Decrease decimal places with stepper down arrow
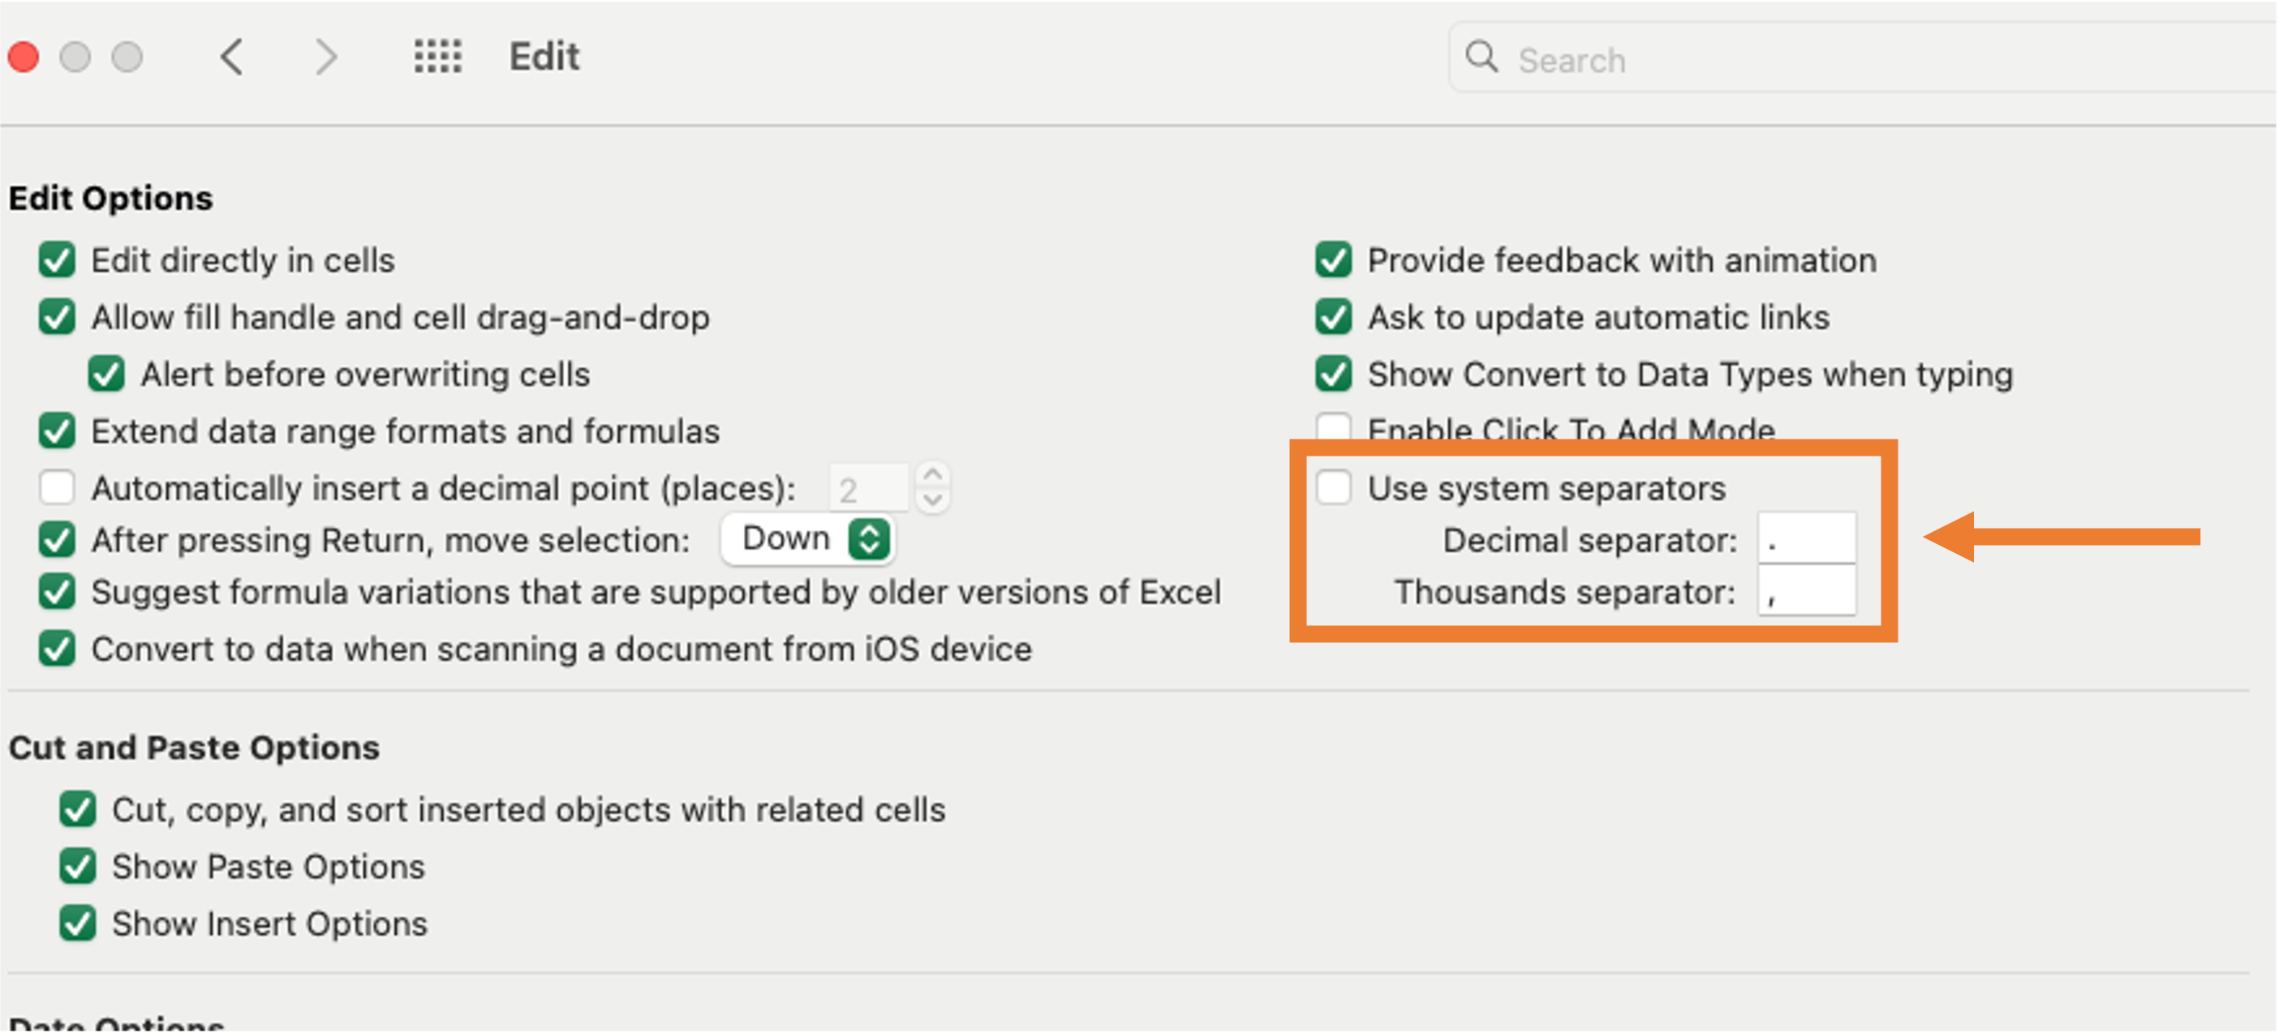The width and height of the screenshot is (2279, 1033). pyautogui.click(x=933, y=499)
